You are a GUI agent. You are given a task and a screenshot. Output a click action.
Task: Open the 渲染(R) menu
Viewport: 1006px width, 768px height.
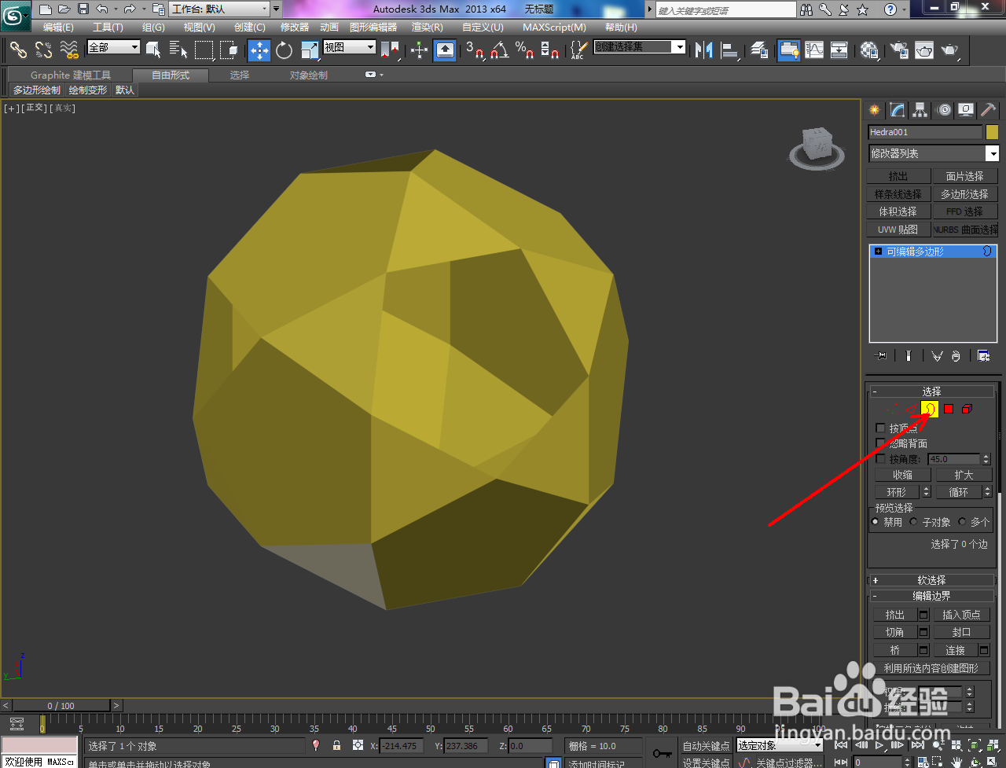(x=428, y=28)
